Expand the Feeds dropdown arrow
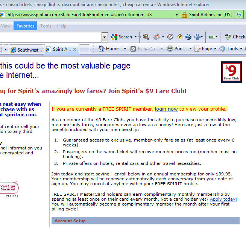This screenshot has width=246, height=227. (x=161, y=49)
